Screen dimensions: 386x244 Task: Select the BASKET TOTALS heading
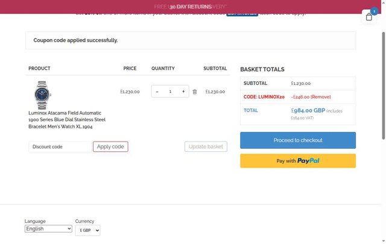262,69
